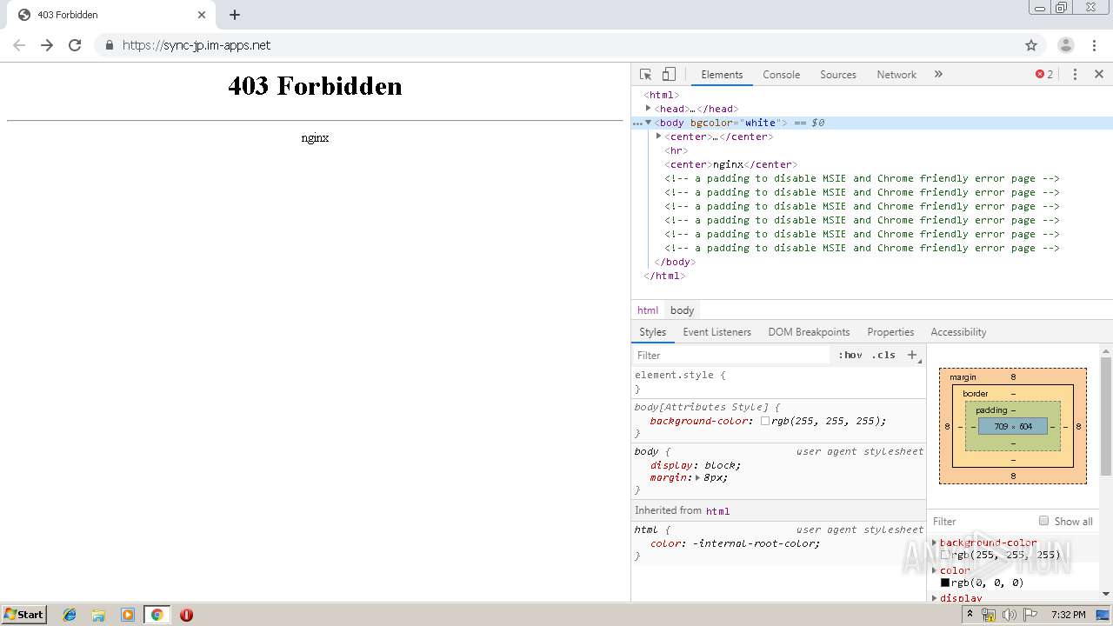Add a new style rule with plus
This screenshot has height=626, width=1113.
(912, 355)
